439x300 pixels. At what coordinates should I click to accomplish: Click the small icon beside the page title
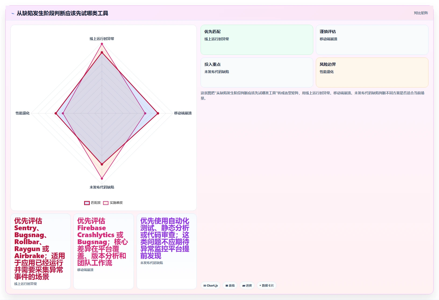(x=13, y=13)
